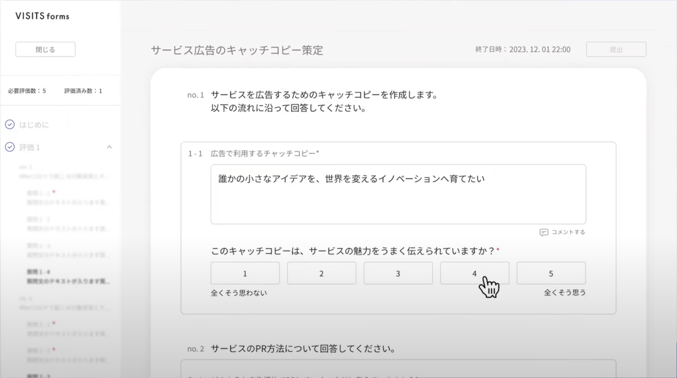
Task: Select rating 5 (全くそう思う)
Action: pyautogui.click(x=551, y=273)
